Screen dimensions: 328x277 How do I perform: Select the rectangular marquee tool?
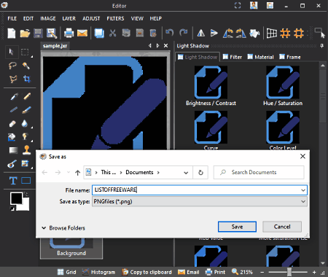(25, 52)
